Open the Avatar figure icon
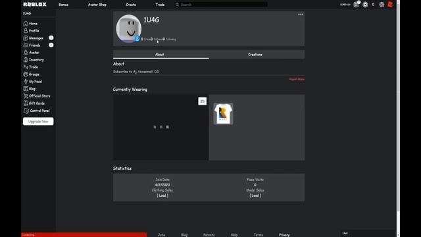 pos(26,53)
